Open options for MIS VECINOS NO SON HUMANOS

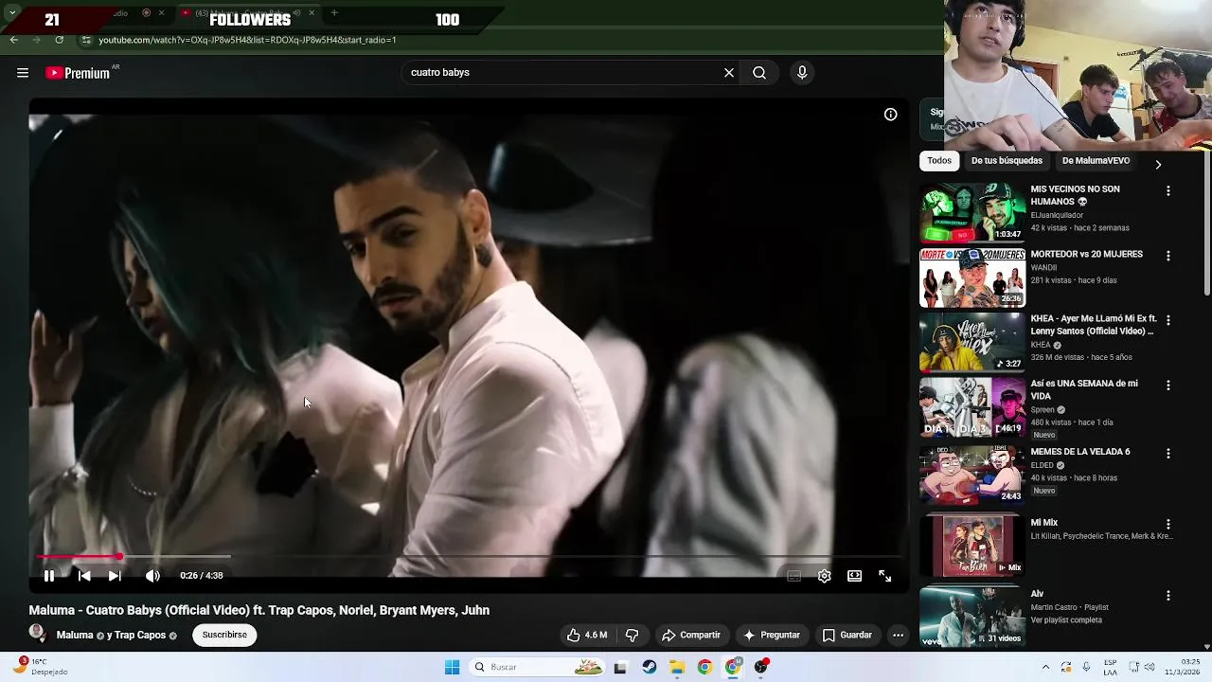[x=1168, y=191]
